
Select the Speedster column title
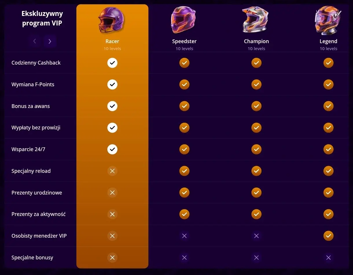tap(184, 41)
